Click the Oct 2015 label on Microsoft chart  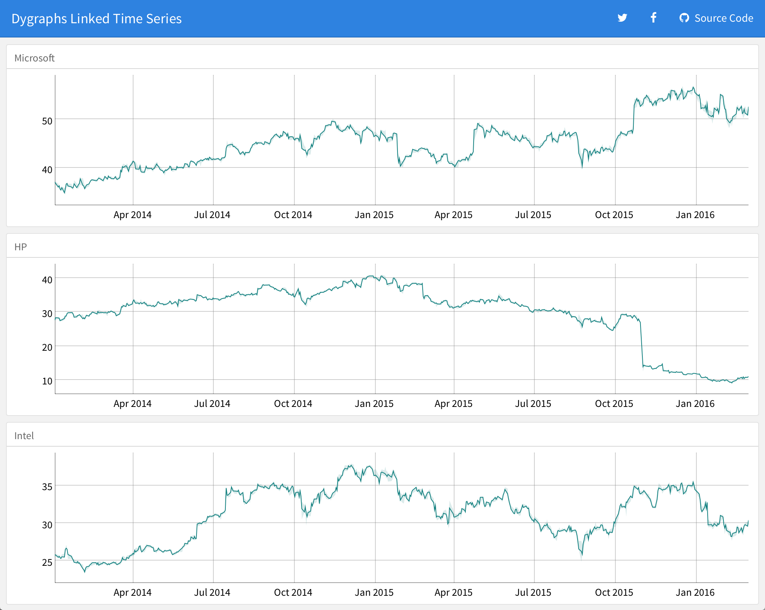click(x=614, y=215)
